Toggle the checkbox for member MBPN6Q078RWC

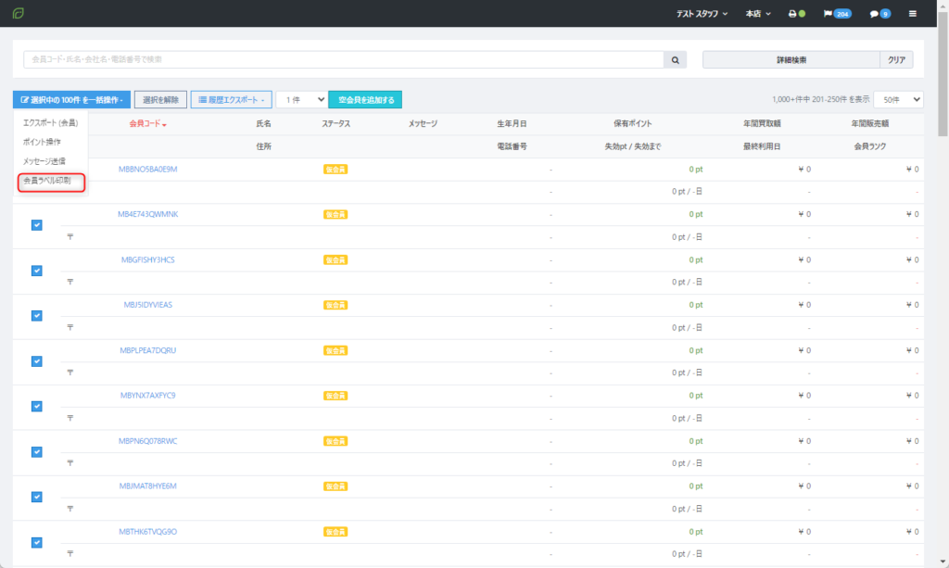(37, 452)
